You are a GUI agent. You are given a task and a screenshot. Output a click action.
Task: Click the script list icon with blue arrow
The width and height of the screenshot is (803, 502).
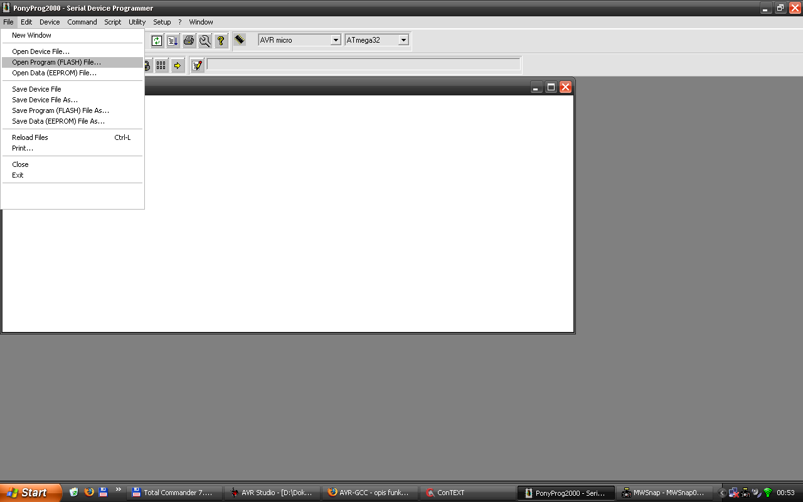pyautogui.click(x=173, y=41)
